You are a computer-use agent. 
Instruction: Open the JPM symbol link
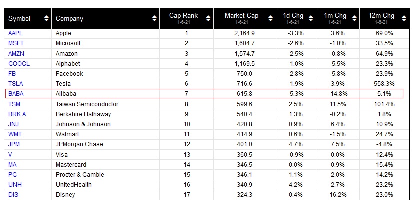click(14, 144)
